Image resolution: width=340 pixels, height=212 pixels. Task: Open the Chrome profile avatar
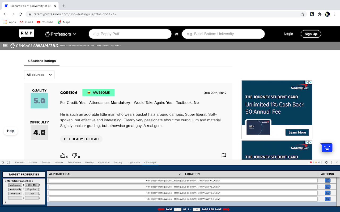tap(327, 14)
